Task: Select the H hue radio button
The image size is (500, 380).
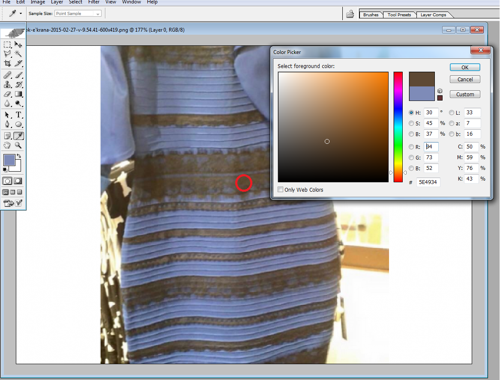Action: click(411, 113)
